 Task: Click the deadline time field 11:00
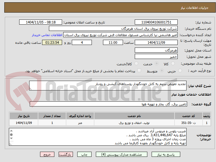coord(113,42)
